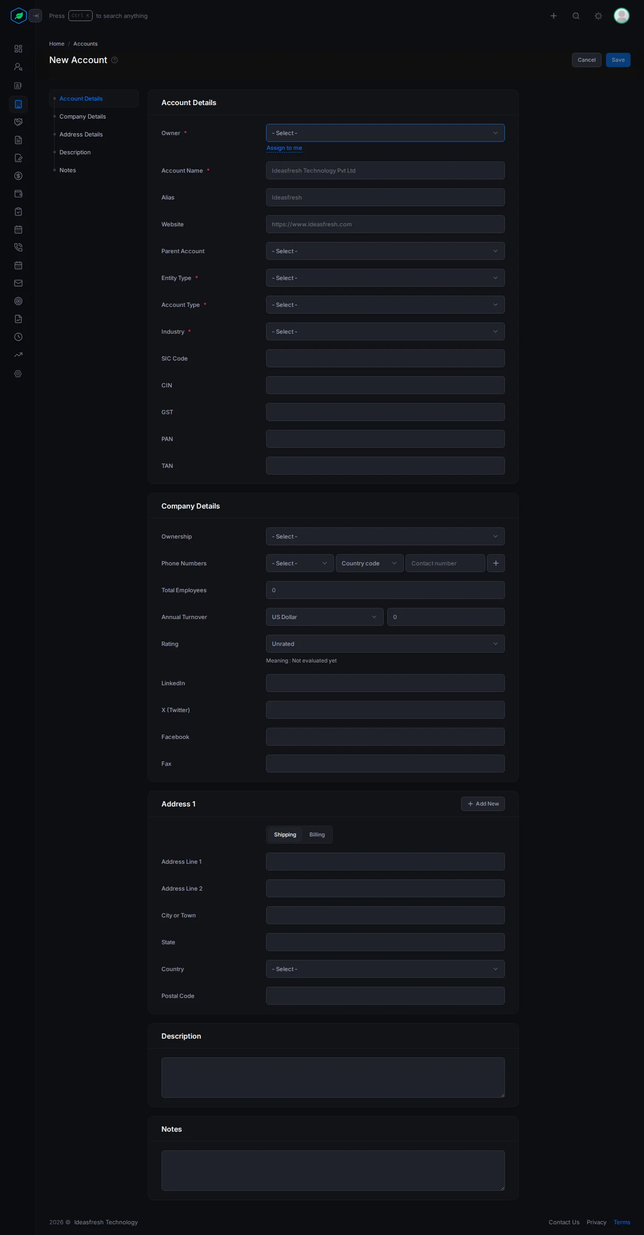Screen dimensions: 644x1235
Task: Open the wallet sidebar icon
Action: (x=18, y=194)
